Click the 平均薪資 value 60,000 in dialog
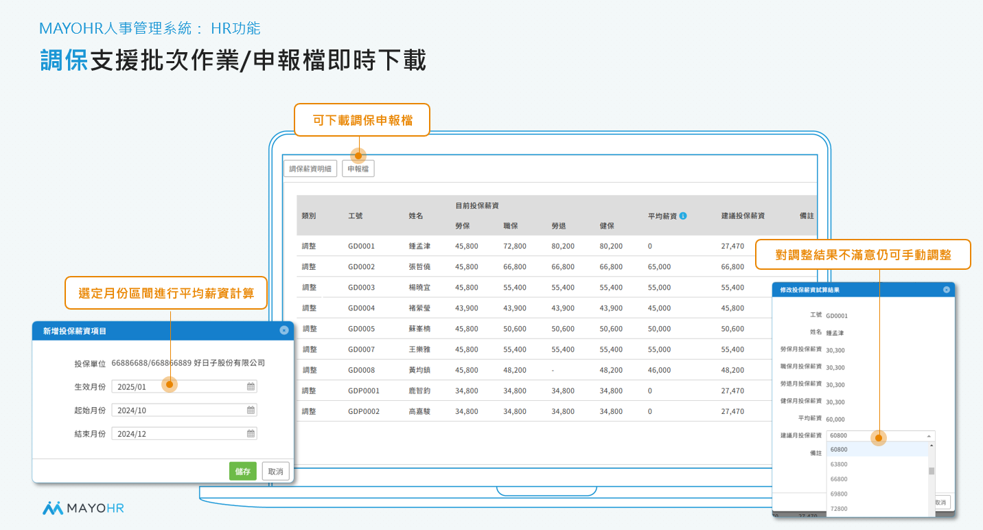This screenshot has width=983, height=530. click(x=835, y=419)
